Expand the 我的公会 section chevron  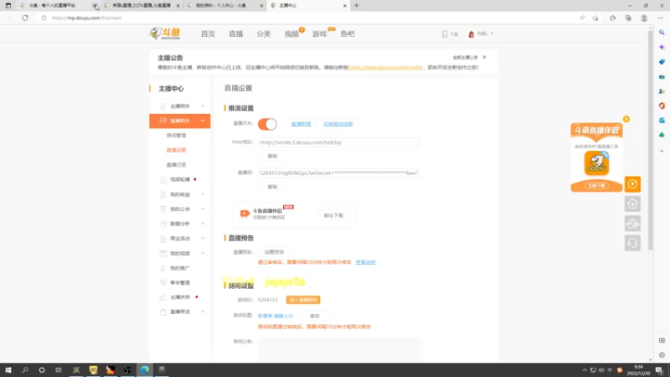(x=203, y=209)
